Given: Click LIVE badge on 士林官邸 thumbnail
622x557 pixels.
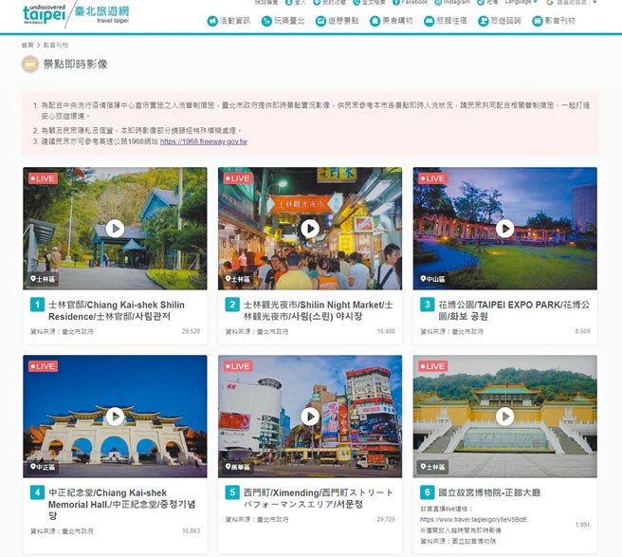Looking at the screenshot, I should click(x=43, y=178).
